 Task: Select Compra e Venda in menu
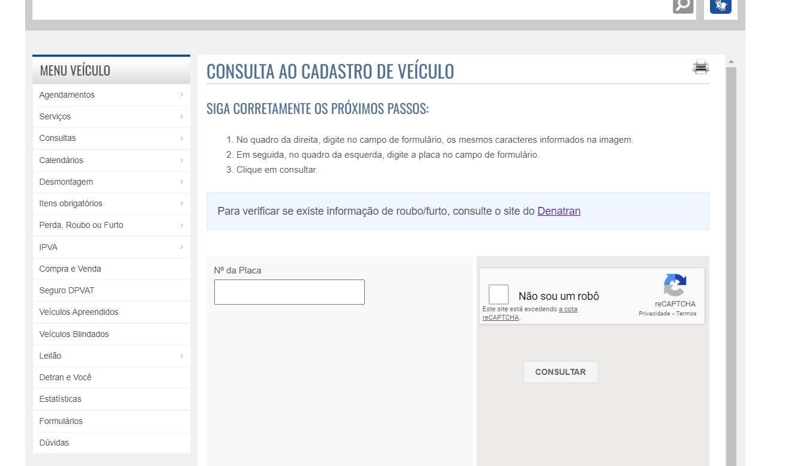pos(70,269)
